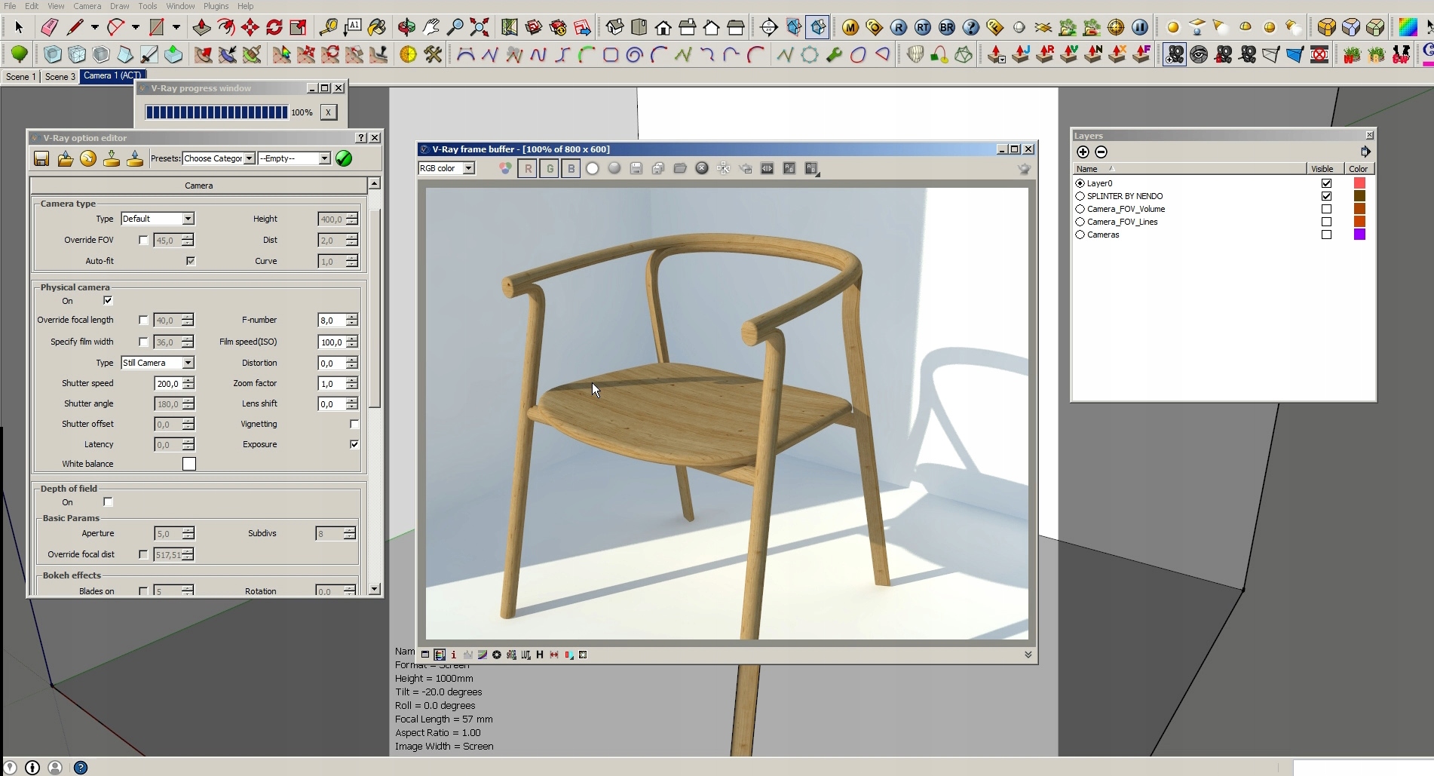
Task: Click the delete layer minus icon
Action: 1101,152
